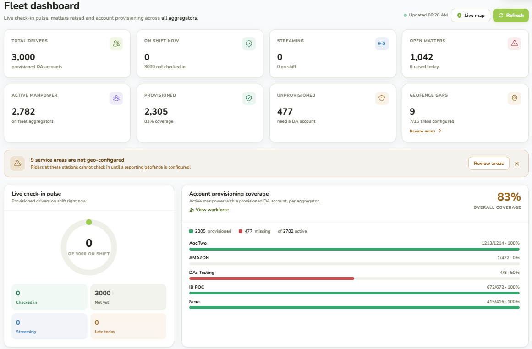Click the Streaming broadcast signal icon

[382, 44]
